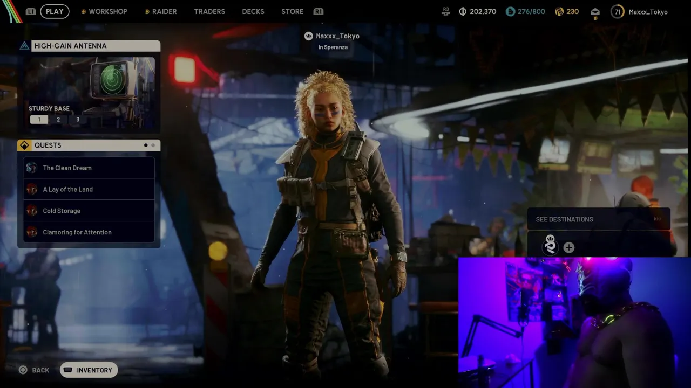
Task: Click the 202,370 coin balance
Action: coord(483,11)
